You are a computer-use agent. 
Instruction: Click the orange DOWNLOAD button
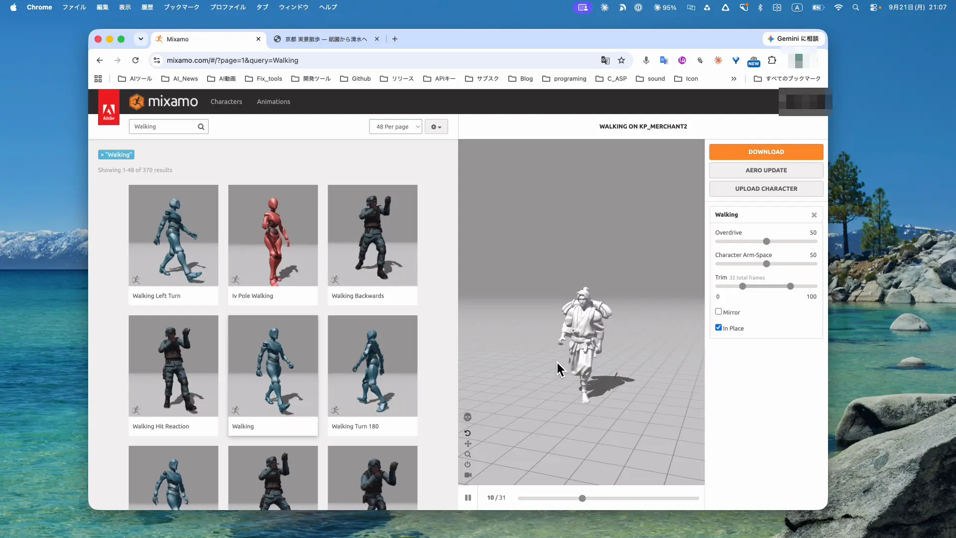(x=766, y=152)
